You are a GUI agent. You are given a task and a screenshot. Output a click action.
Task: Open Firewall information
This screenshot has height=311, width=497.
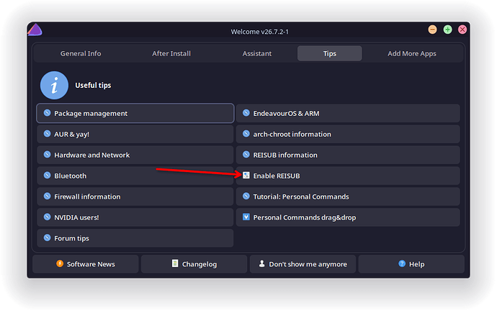click(x=135, y=197)
